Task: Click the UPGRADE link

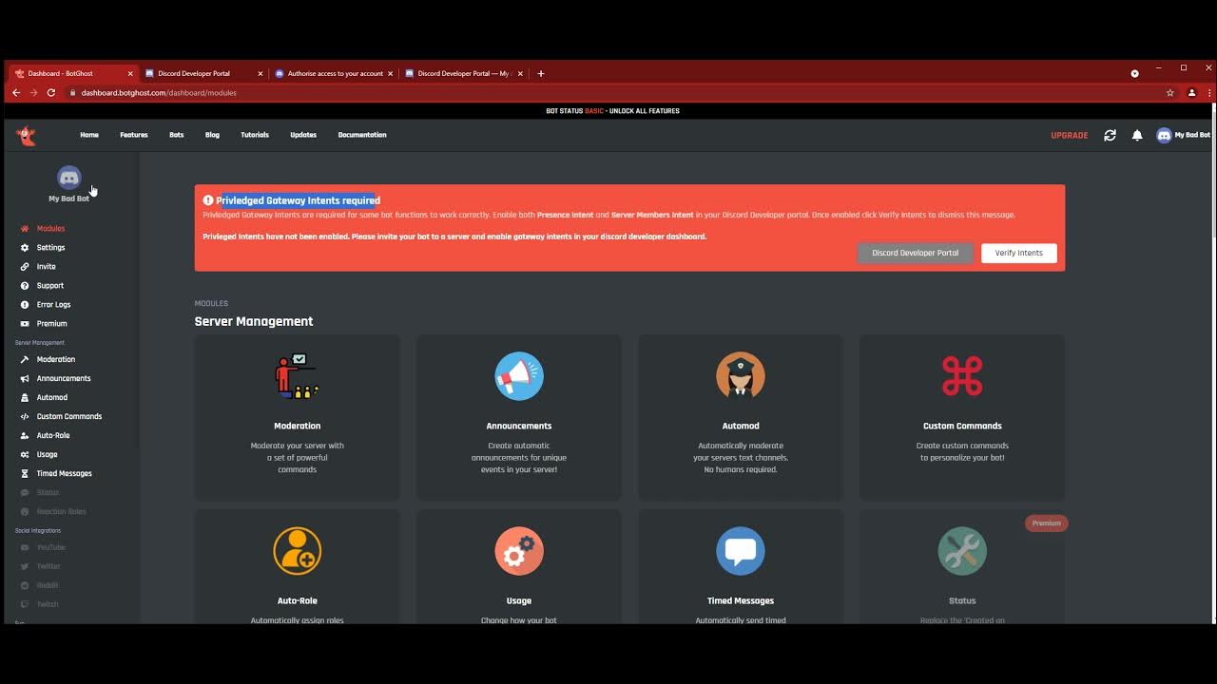Action: pyautogui.click(x=1070, y=135)
